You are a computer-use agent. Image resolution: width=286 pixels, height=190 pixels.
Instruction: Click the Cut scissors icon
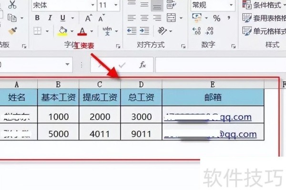click(x=12, y=5)
